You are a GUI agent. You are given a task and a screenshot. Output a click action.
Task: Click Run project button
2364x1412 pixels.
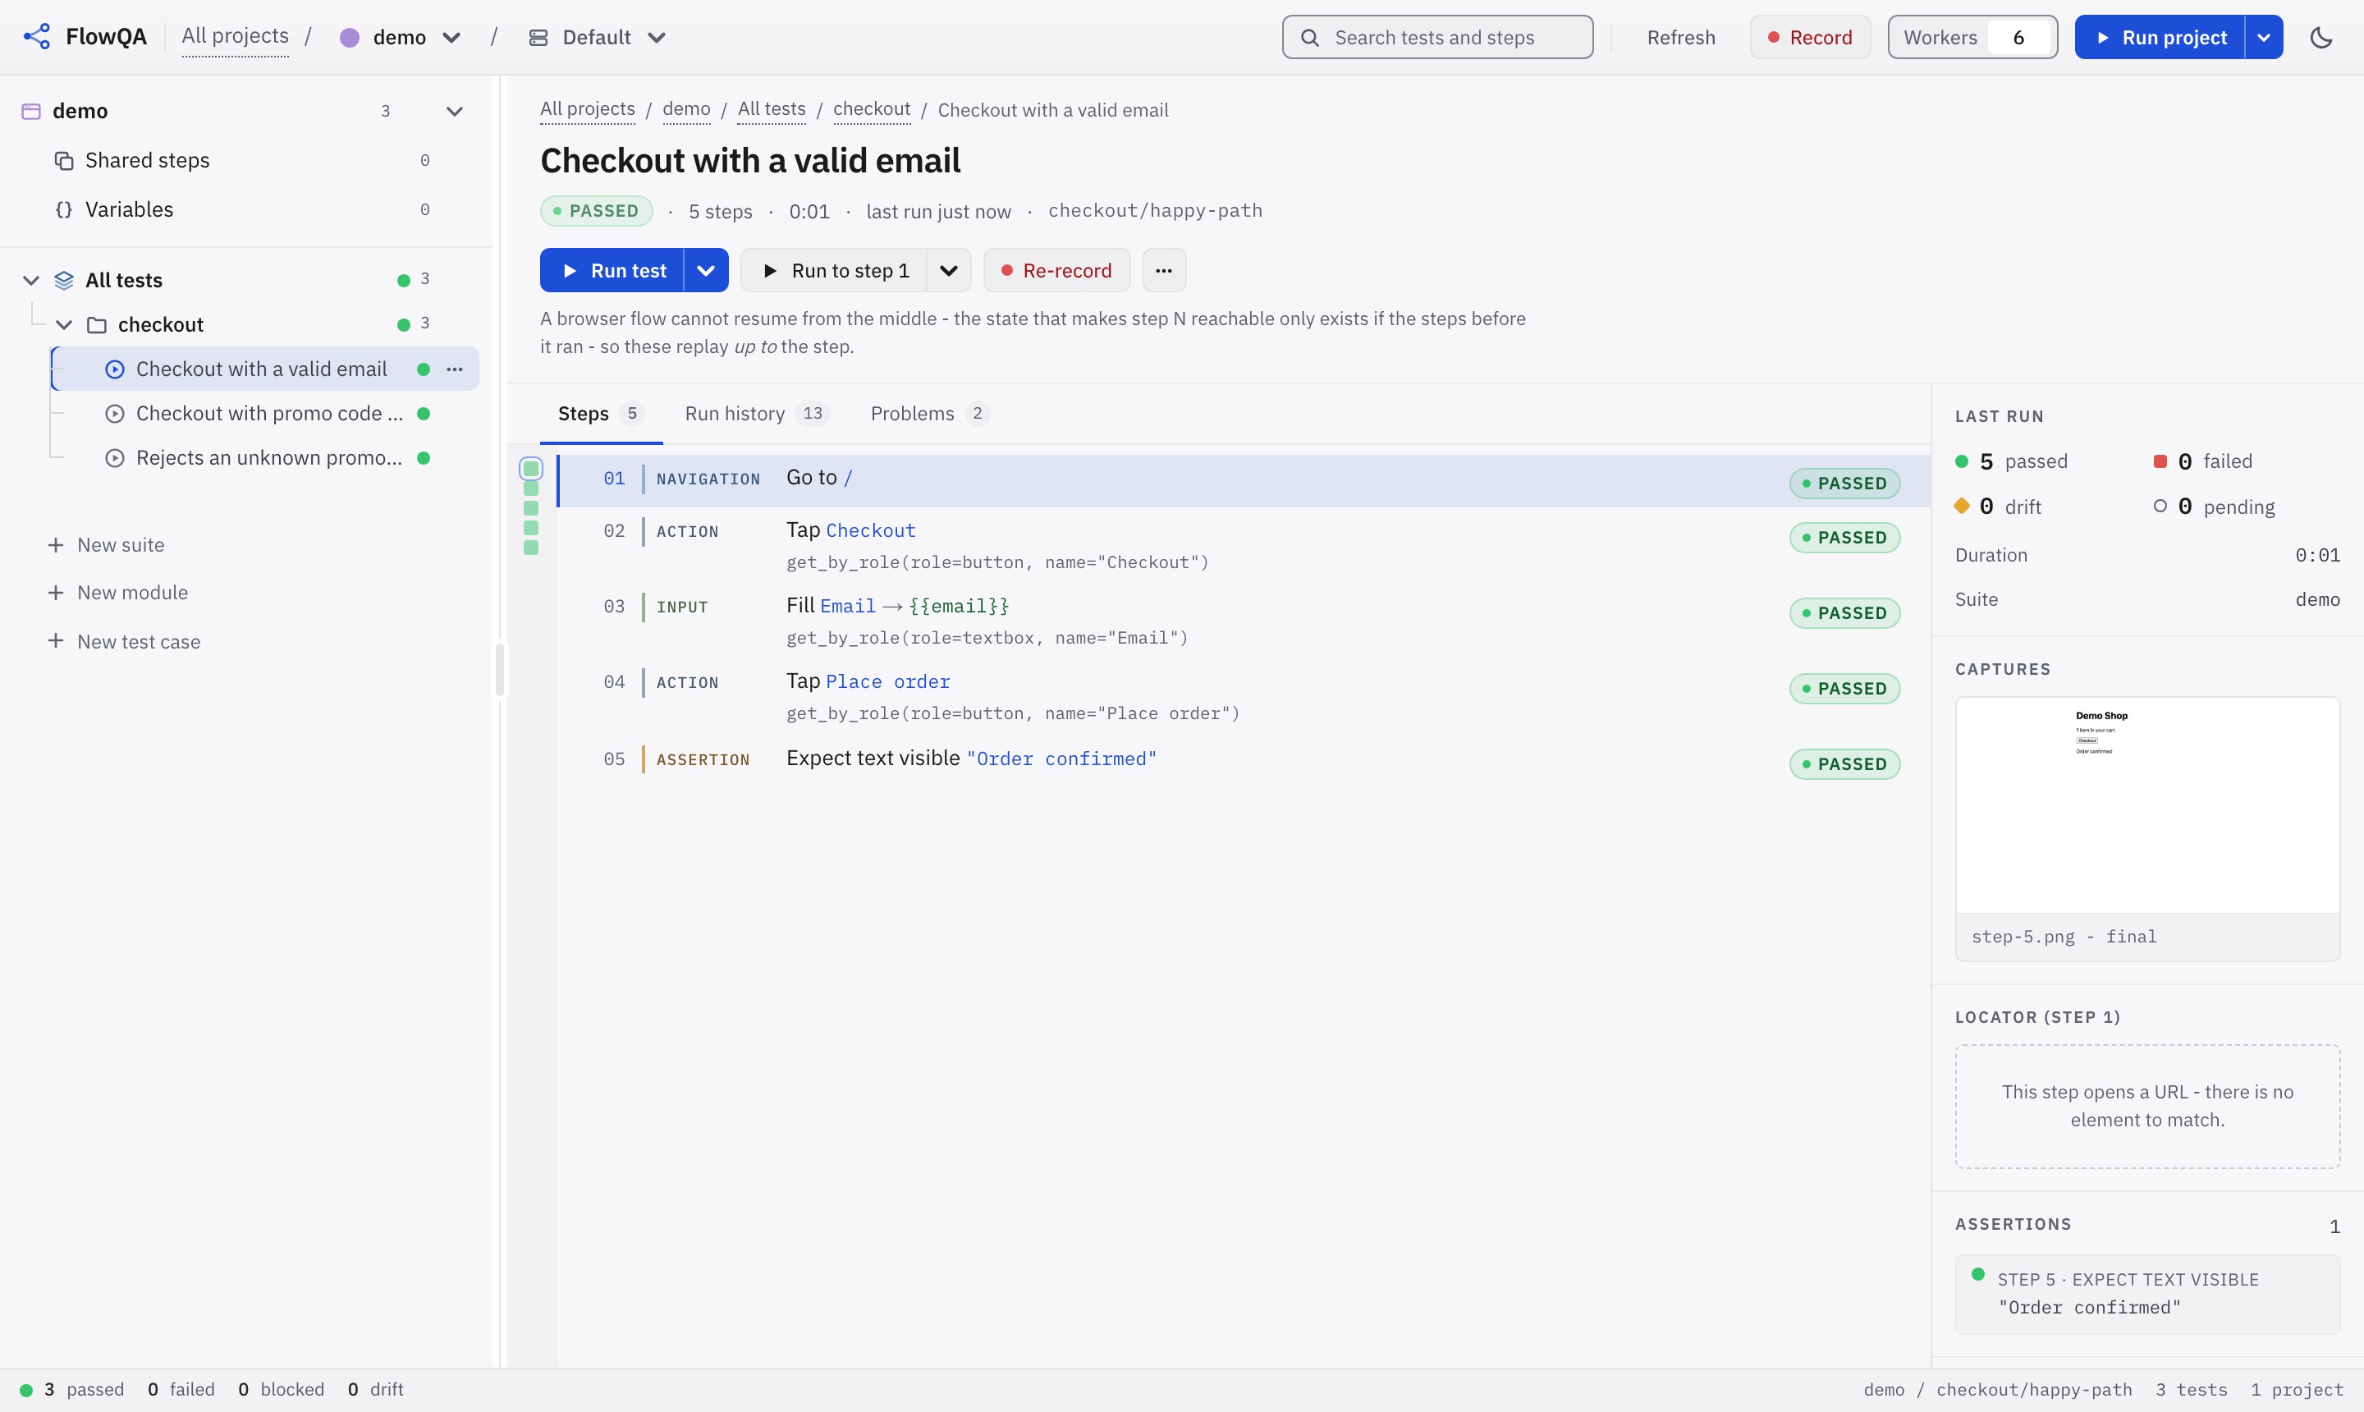tap(2160, 37)
